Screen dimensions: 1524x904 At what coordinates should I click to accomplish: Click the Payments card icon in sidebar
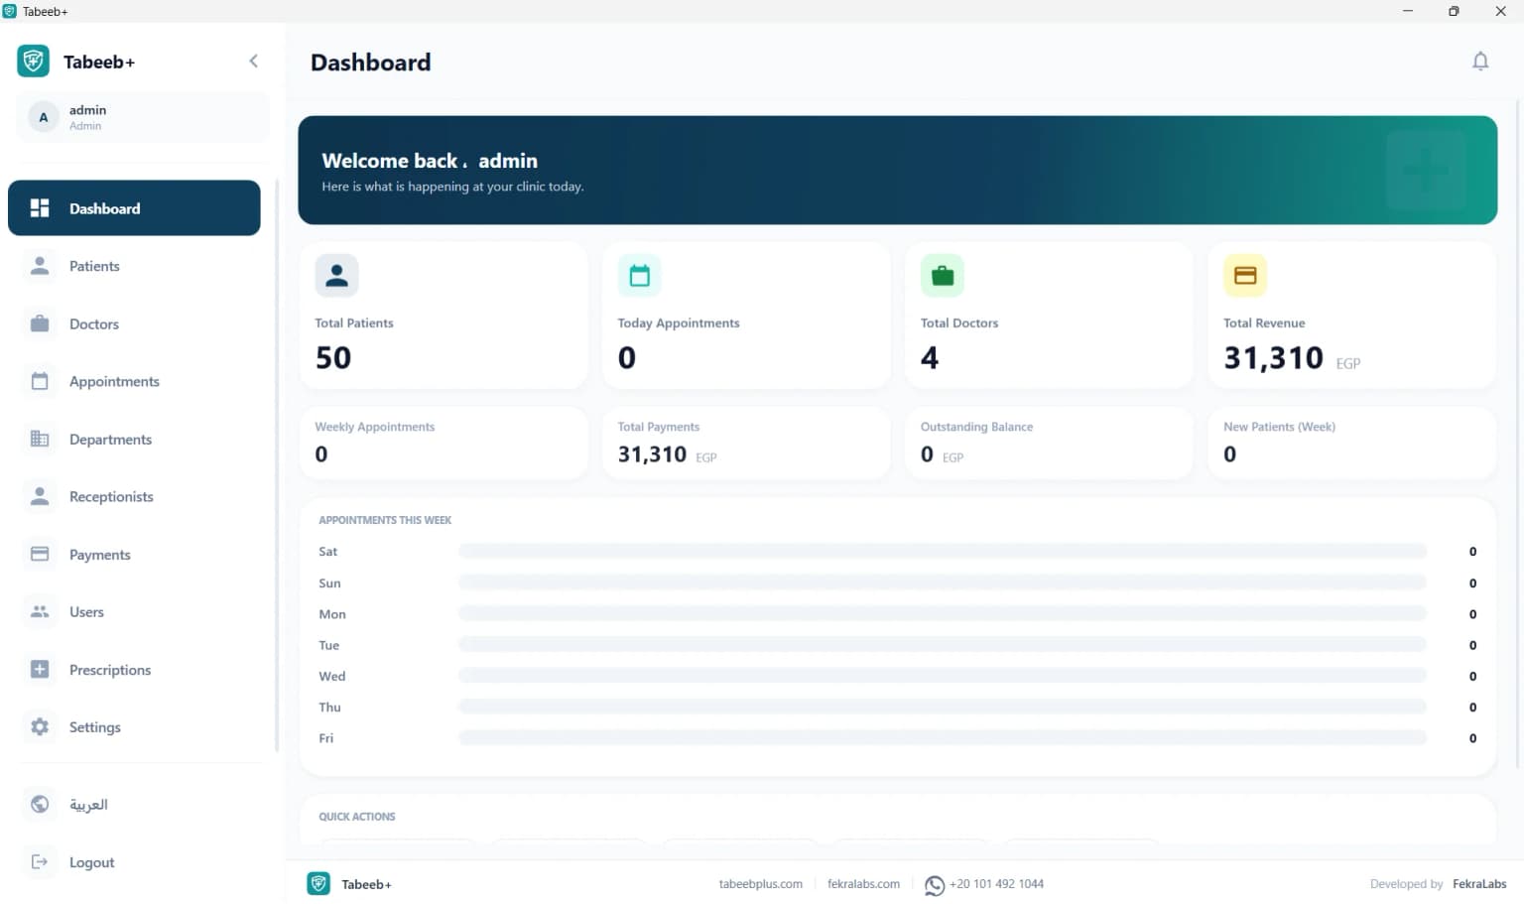40,554
